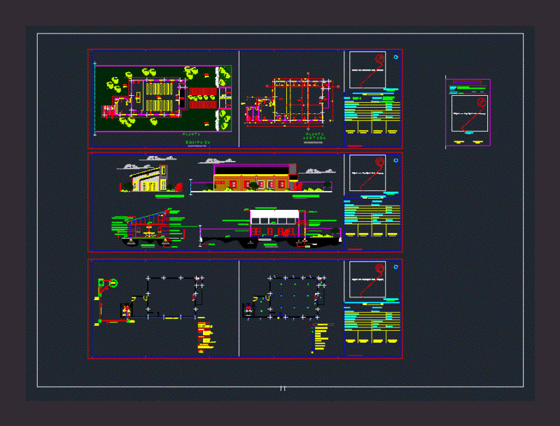The height and width of the screenshot is (426, 560).
Task: Click the green title bar under the front elevation
Action: [x=169, y=196]
